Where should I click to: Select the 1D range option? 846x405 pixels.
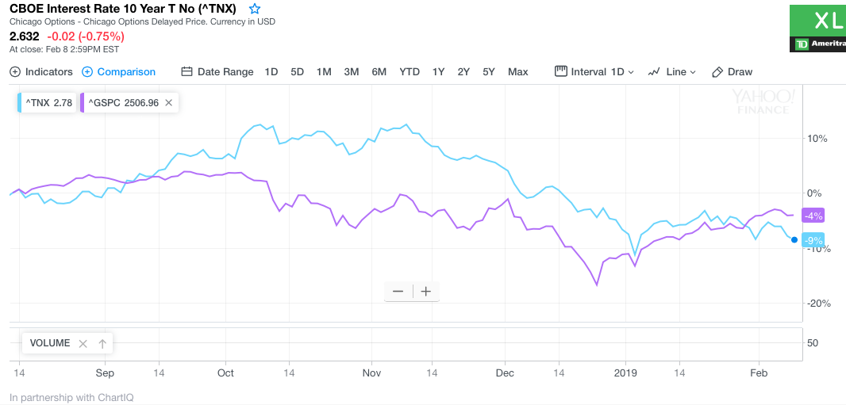[271, 71]
